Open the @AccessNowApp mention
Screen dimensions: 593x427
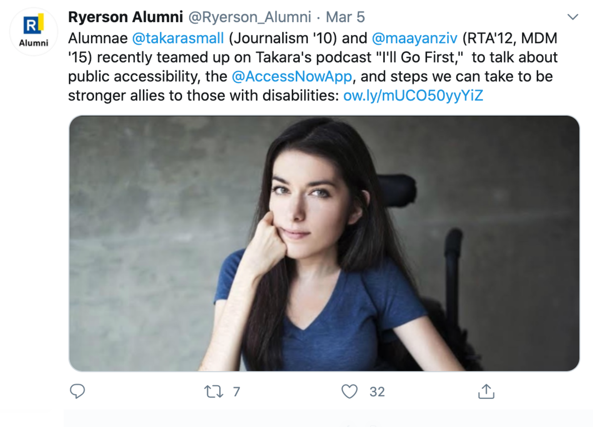[x=292, y=77]
